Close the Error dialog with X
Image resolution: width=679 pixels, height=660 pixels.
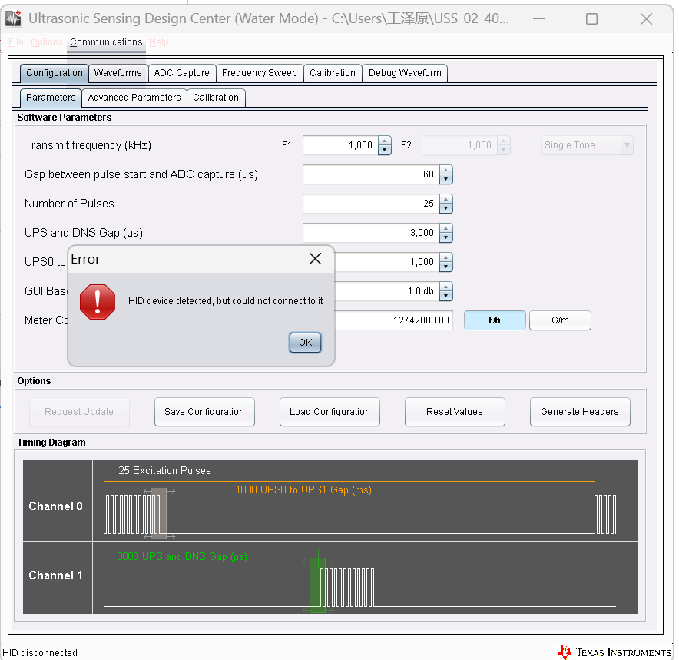[x=315, y=258]
